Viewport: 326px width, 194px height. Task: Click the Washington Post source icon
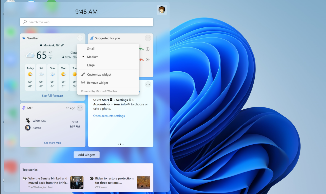(25, 178)
